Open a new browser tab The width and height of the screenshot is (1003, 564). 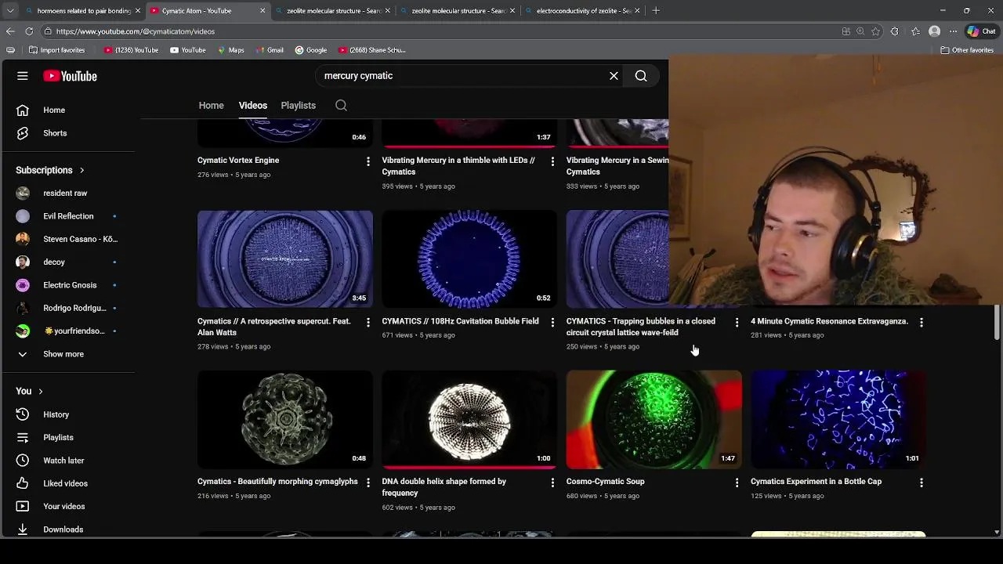[656, 11]
